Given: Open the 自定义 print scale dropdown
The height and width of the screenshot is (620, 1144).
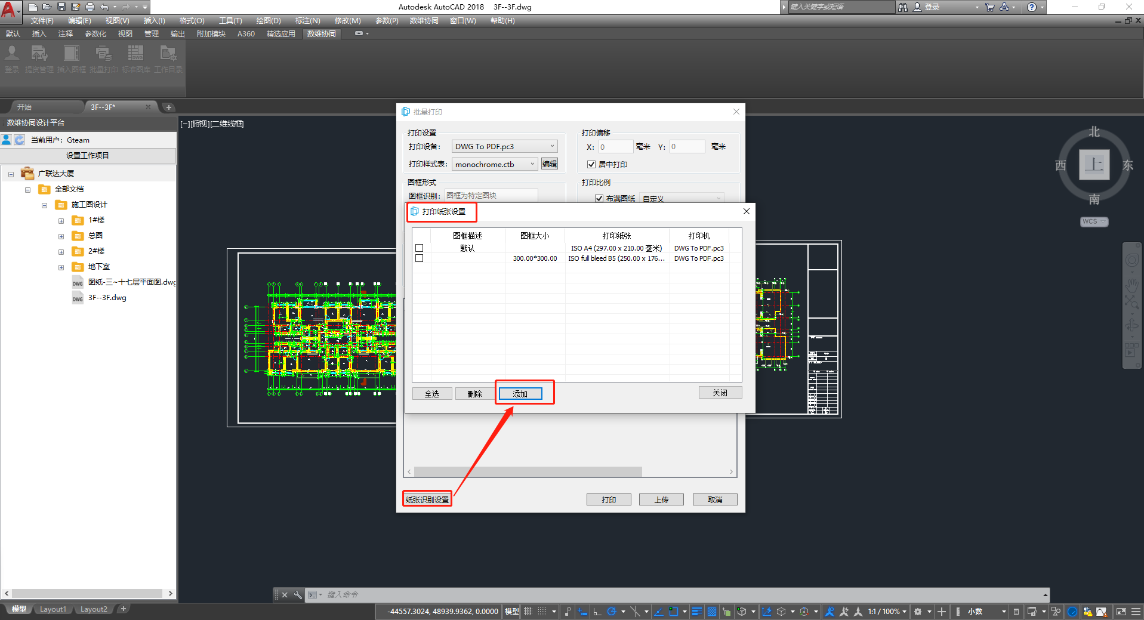Looking at the screenshot, I should (681, 199).
